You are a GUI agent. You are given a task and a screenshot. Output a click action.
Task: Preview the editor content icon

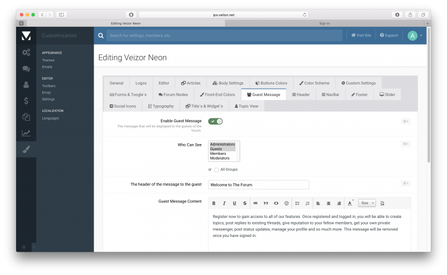[x=382, y=203]
